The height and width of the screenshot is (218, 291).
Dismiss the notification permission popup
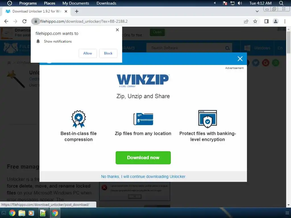pos(117,30)
